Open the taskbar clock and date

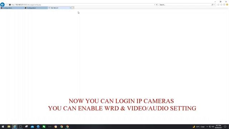click(x=218, y=126)
